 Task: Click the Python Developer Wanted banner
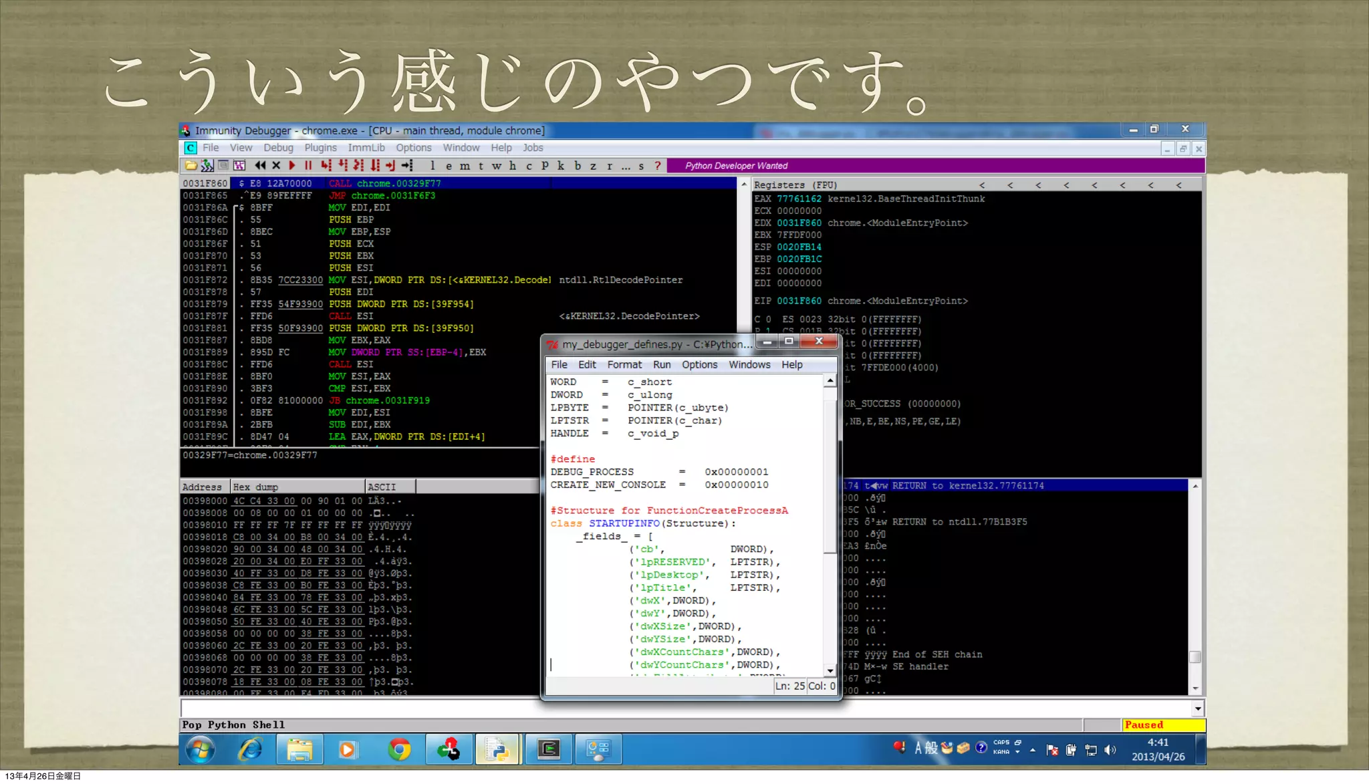(736, 166)
